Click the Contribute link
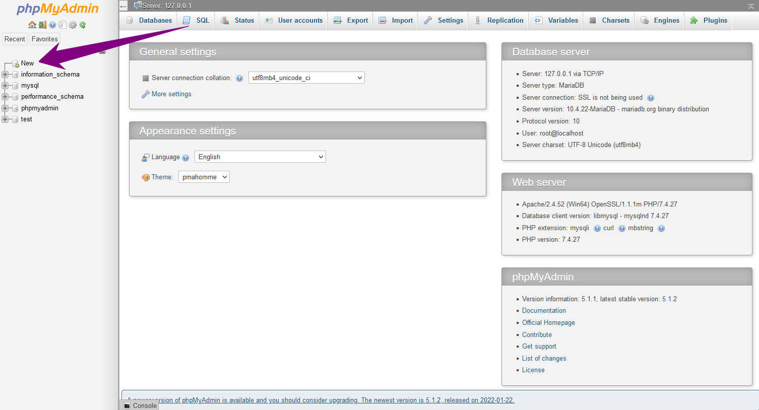This screenshot has width=759, height=410. point(537,335)
